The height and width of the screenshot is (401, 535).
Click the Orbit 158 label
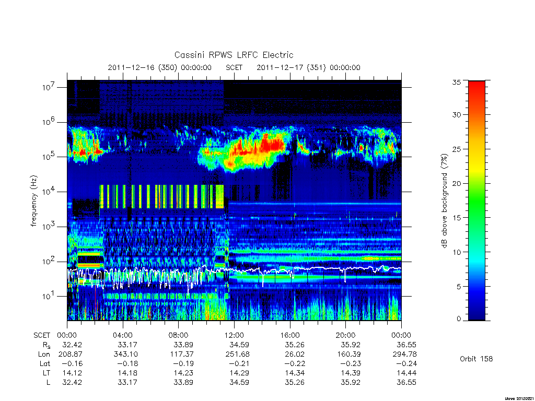click(x=476, y=359)
